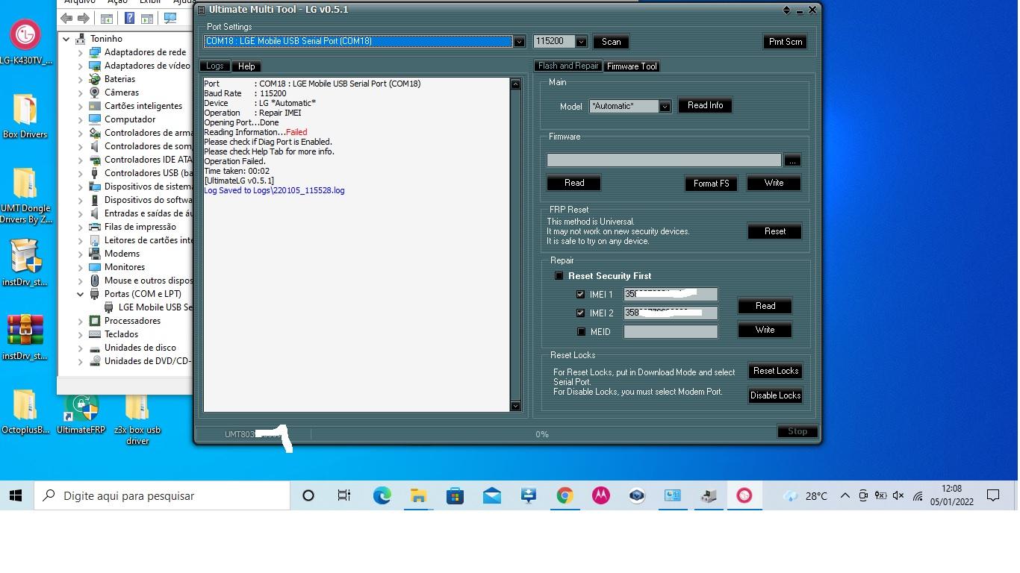The height and width of the screenshot is (573, 1020).
Task: Open the Model Automatic dropdown
Action: [x=665, y=107]
